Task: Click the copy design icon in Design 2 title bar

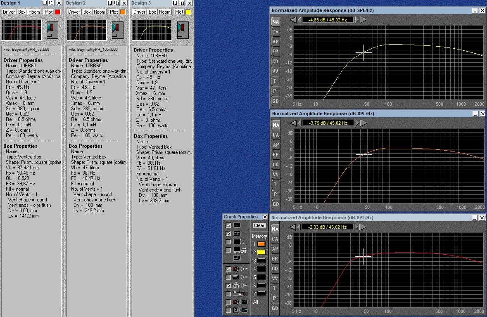Action: (x=117, y=3)
